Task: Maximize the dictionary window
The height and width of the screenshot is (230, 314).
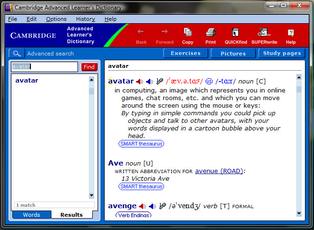Action: point(284,5)
